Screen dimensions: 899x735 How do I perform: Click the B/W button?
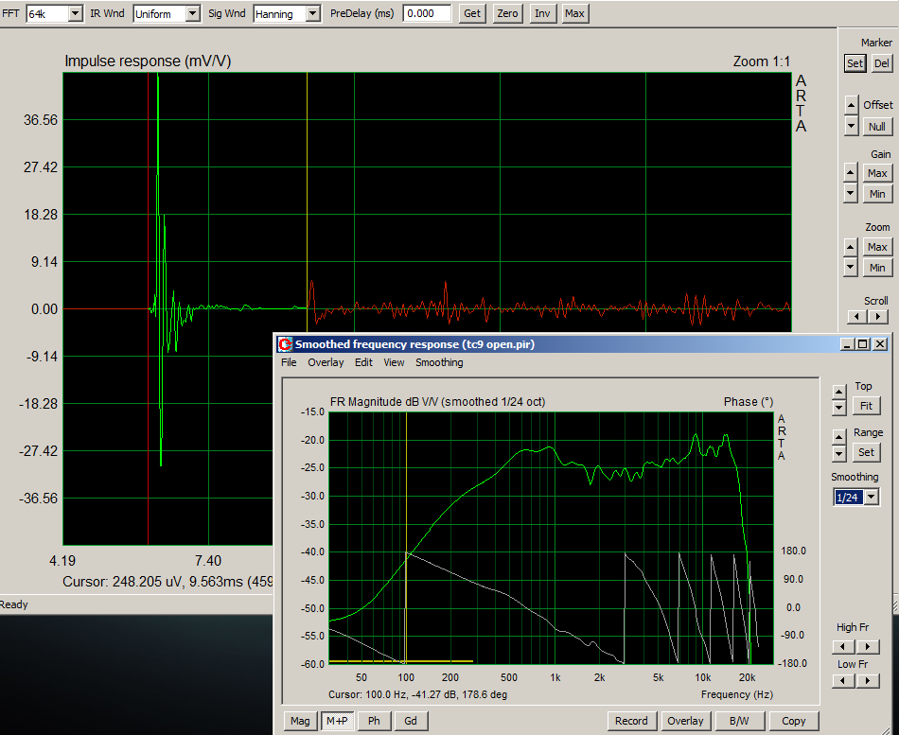pyautogui.click(x=739, y=721)
